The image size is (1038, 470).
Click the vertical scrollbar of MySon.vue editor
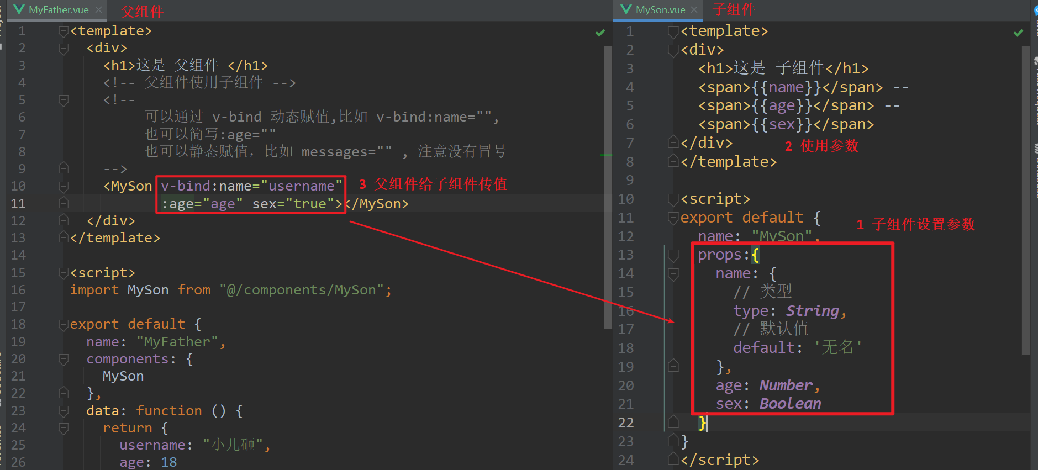coord(1026,200)
